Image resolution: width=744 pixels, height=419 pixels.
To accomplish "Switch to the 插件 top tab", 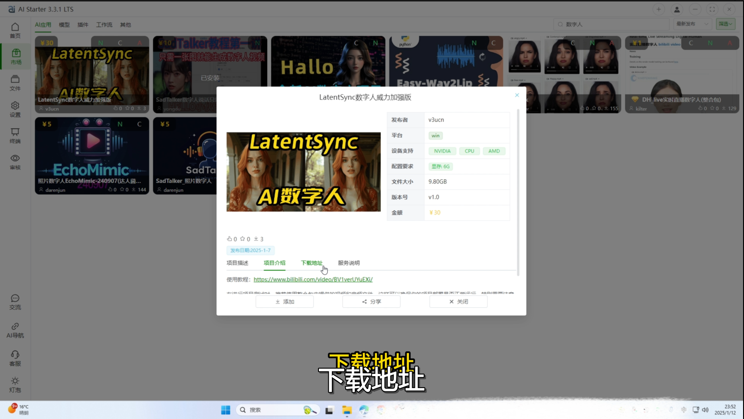I will coord(83,25).
